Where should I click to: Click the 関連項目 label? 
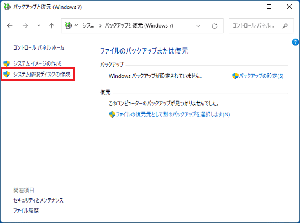[24, 190]
